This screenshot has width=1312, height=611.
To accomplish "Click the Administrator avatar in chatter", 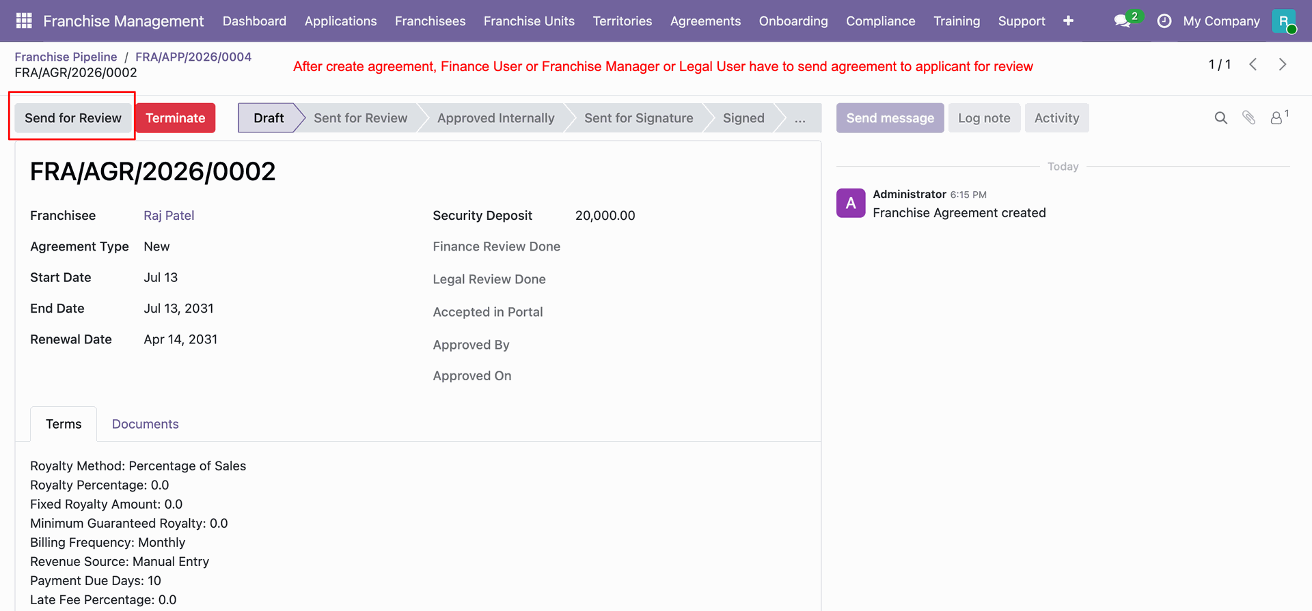I will [x=851, y=203].
